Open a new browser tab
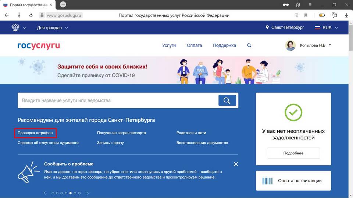This screenshot has width=353, height=198. [63, 4]
